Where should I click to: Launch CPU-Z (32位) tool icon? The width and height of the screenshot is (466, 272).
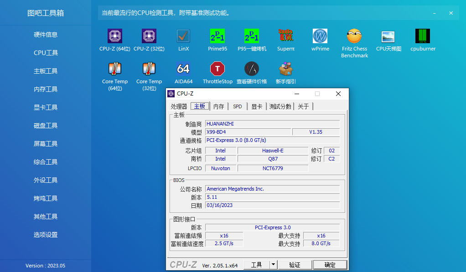pyautogui.click(x=149, y=36)
